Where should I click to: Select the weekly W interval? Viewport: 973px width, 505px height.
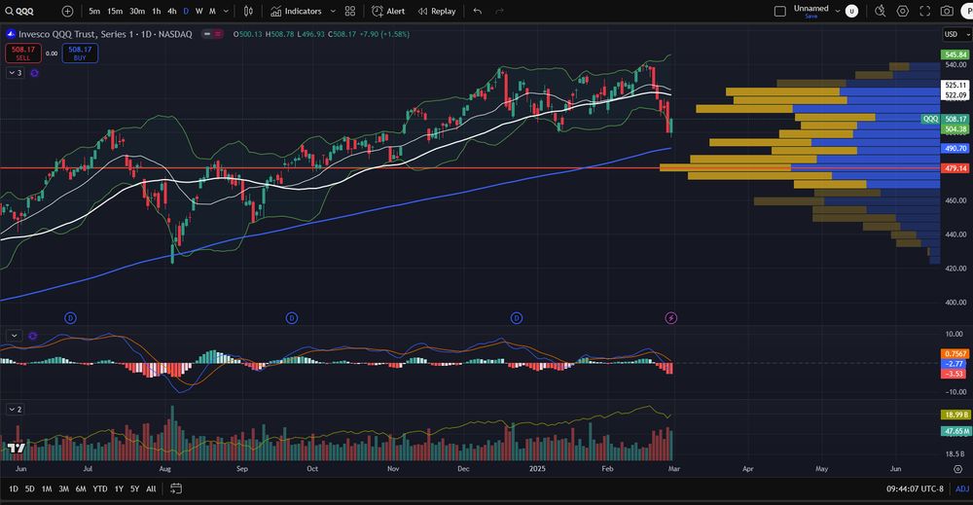[x=199, y=11]
